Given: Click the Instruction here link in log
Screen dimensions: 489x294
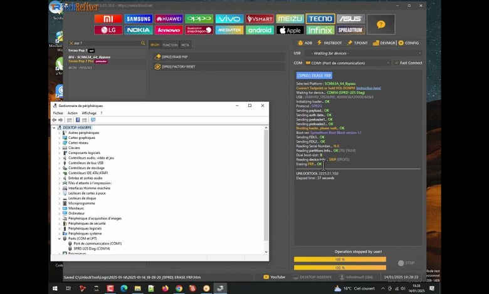Looking at the screenshot, I should coord(368,88).
